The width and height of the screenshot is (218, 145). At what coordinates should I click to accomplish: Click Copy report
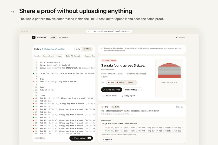[x=128, y=96]
